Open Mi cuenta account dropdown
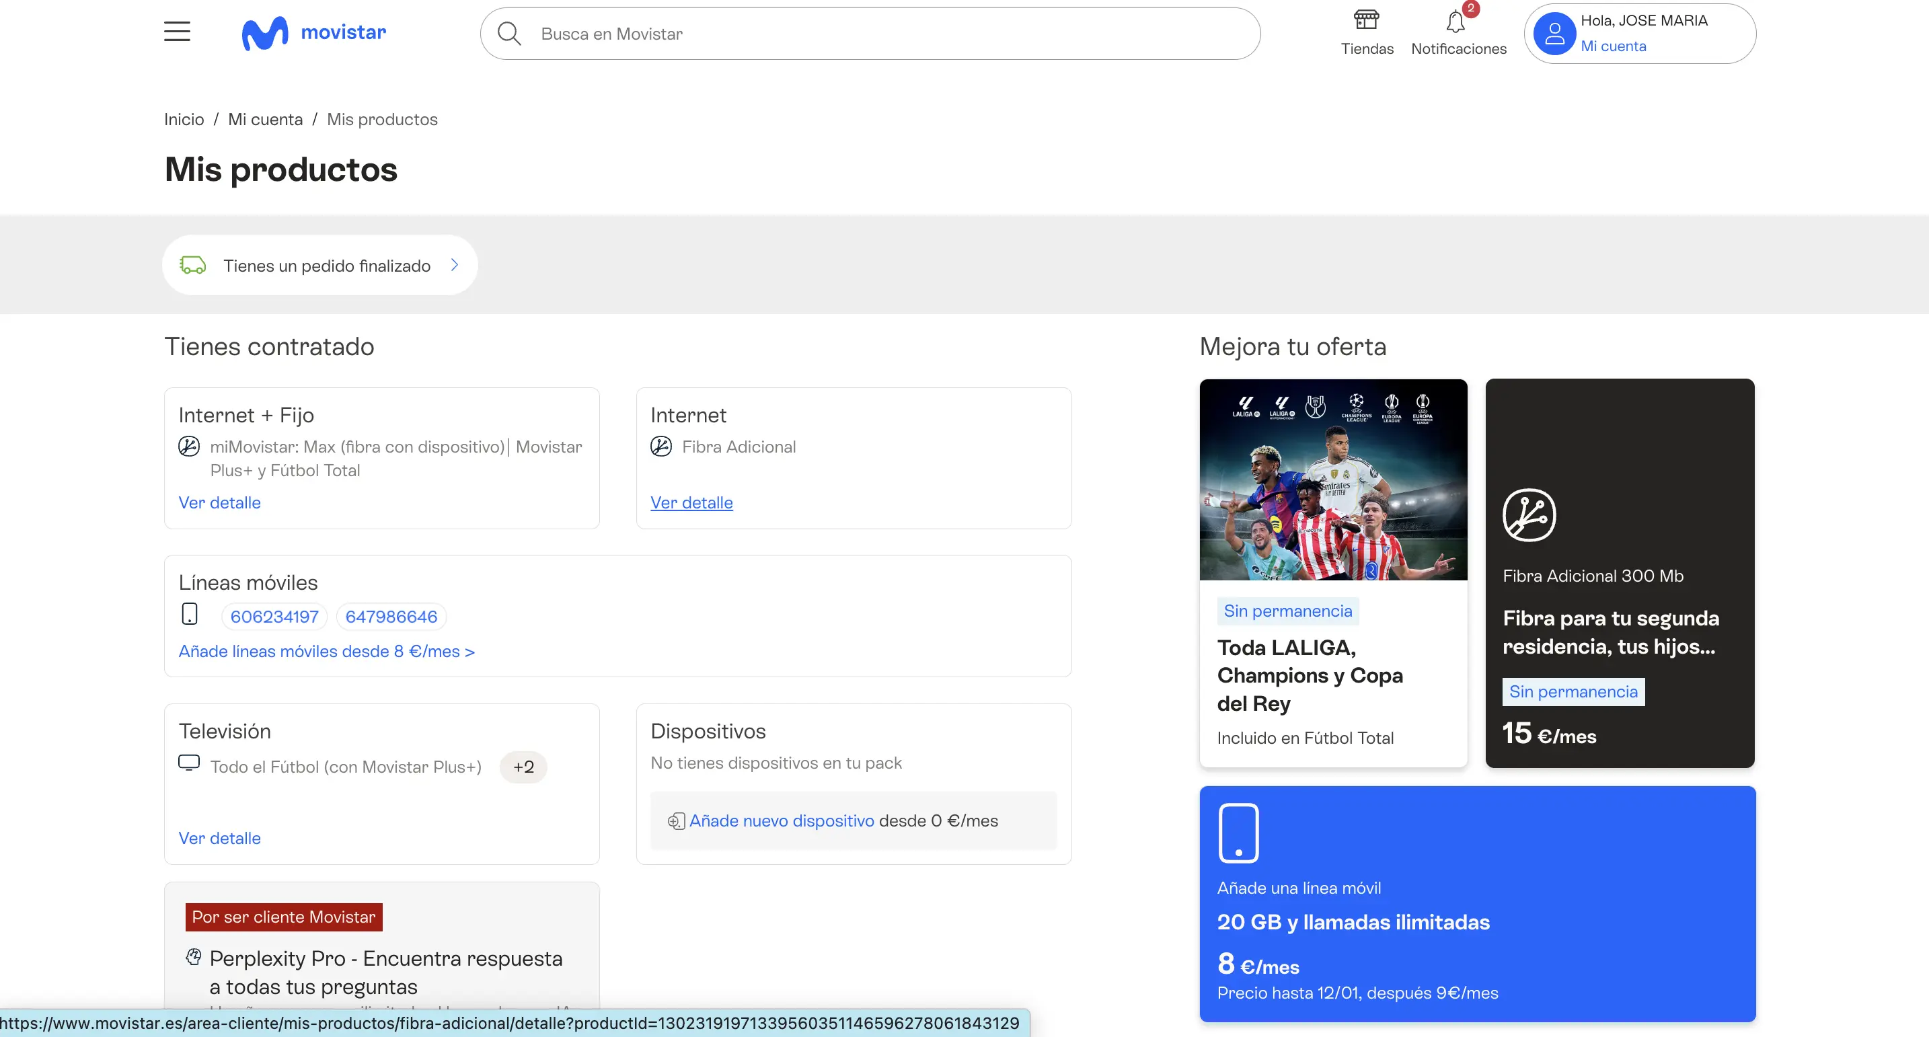Image resolution: width=1929 pixels, height=1037 pixels. (1613, 46)
